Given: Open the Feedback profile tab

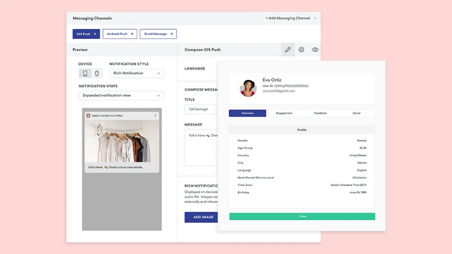Looking at the screenshot, I should coord(320,113).
